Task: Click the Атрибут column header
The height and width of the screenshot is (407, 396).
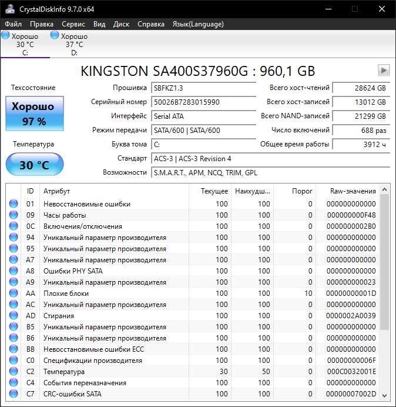Action: pyautogui.click(x=114, y=191)
